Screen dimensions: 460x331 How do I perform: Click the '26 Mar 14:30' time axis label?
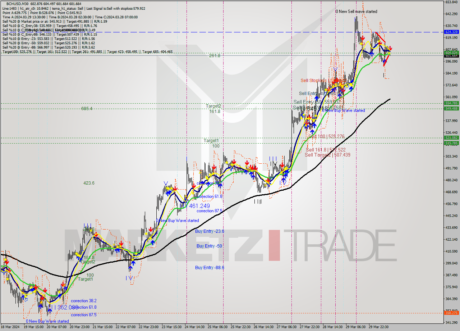263,327
